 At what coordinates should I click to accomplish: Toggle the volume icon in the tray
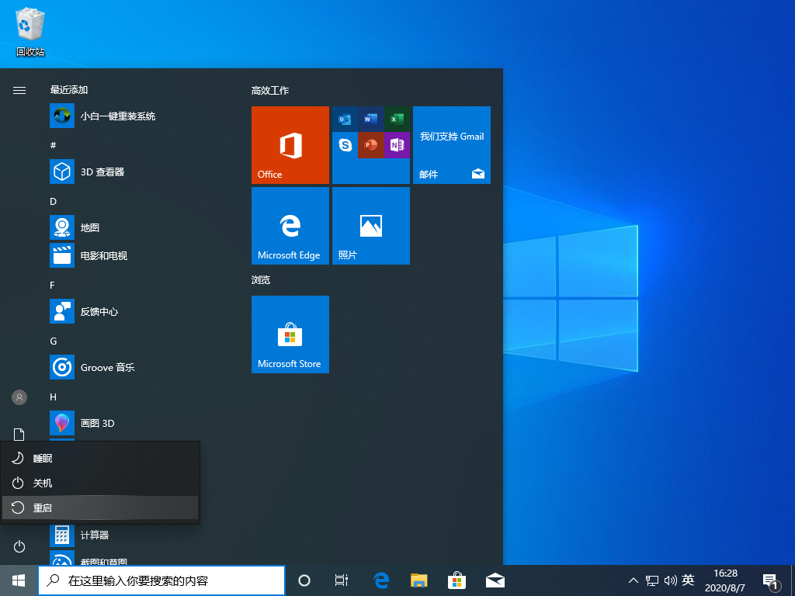pyautogui.click(x=671, y=580)
